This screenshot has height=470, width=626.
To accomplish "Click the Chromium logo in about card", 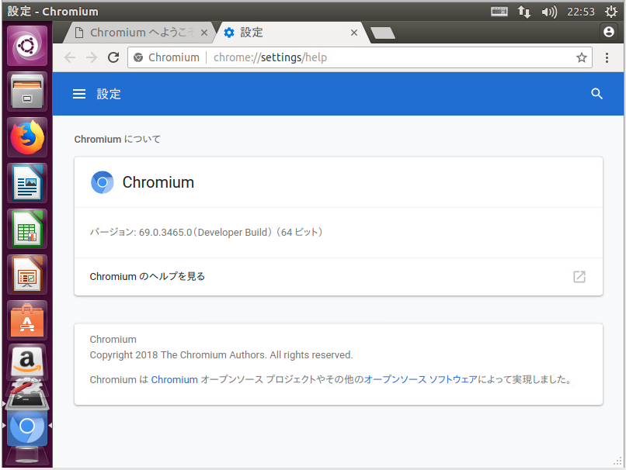I will click(x=103, y=182).
